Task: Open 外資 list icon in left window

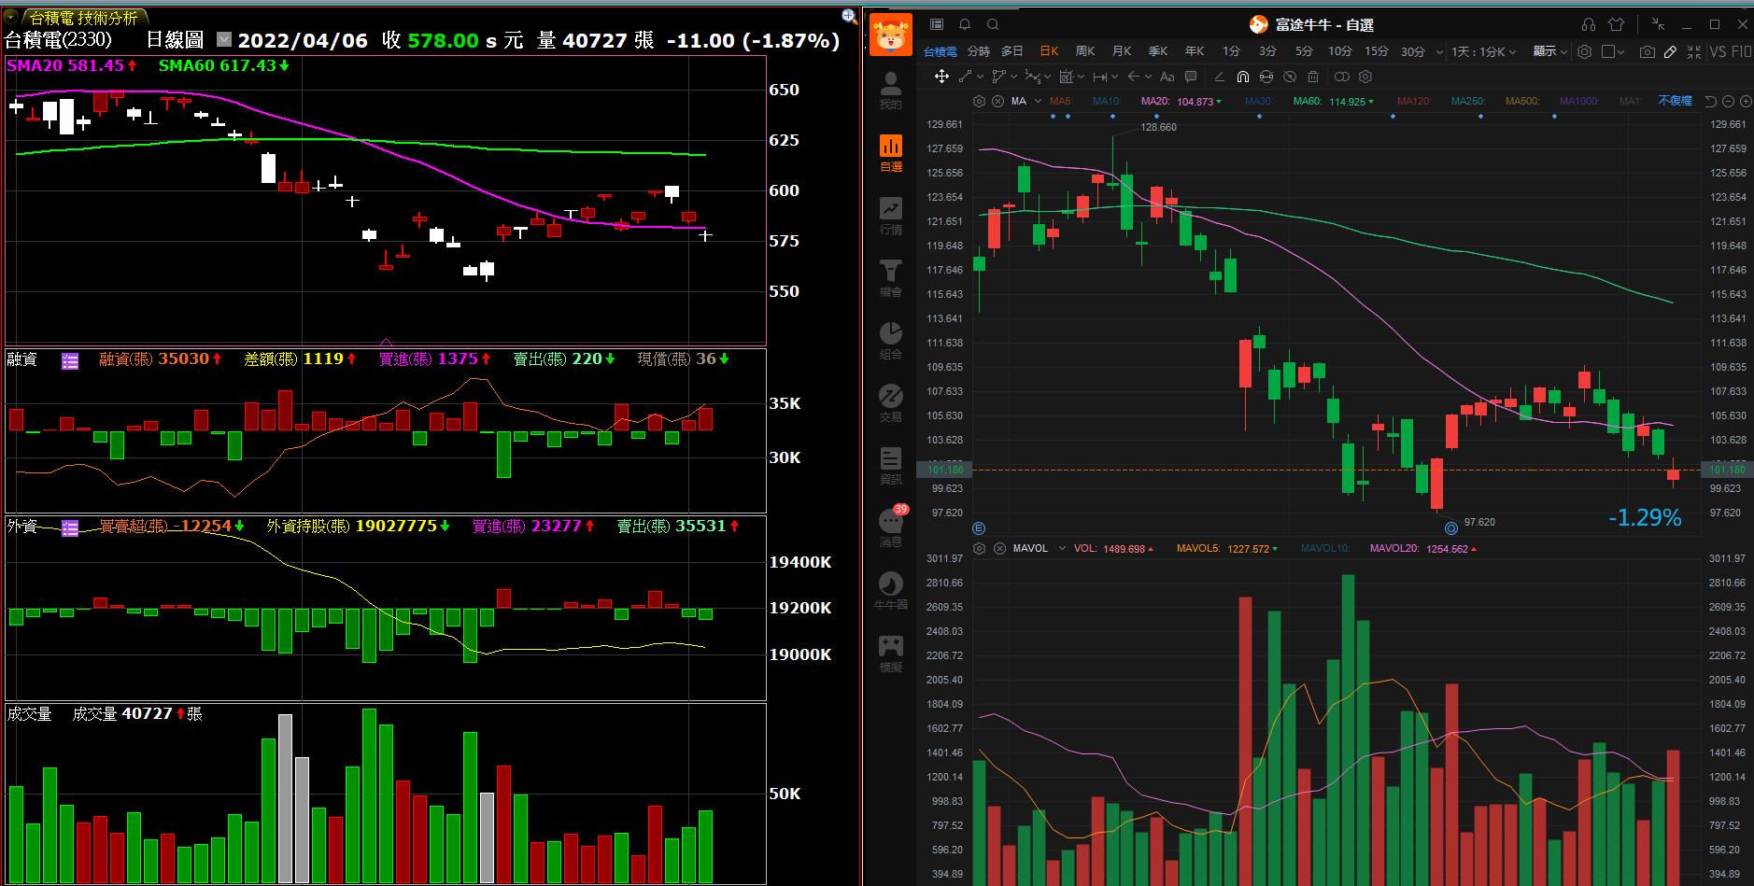Action: 70,528
